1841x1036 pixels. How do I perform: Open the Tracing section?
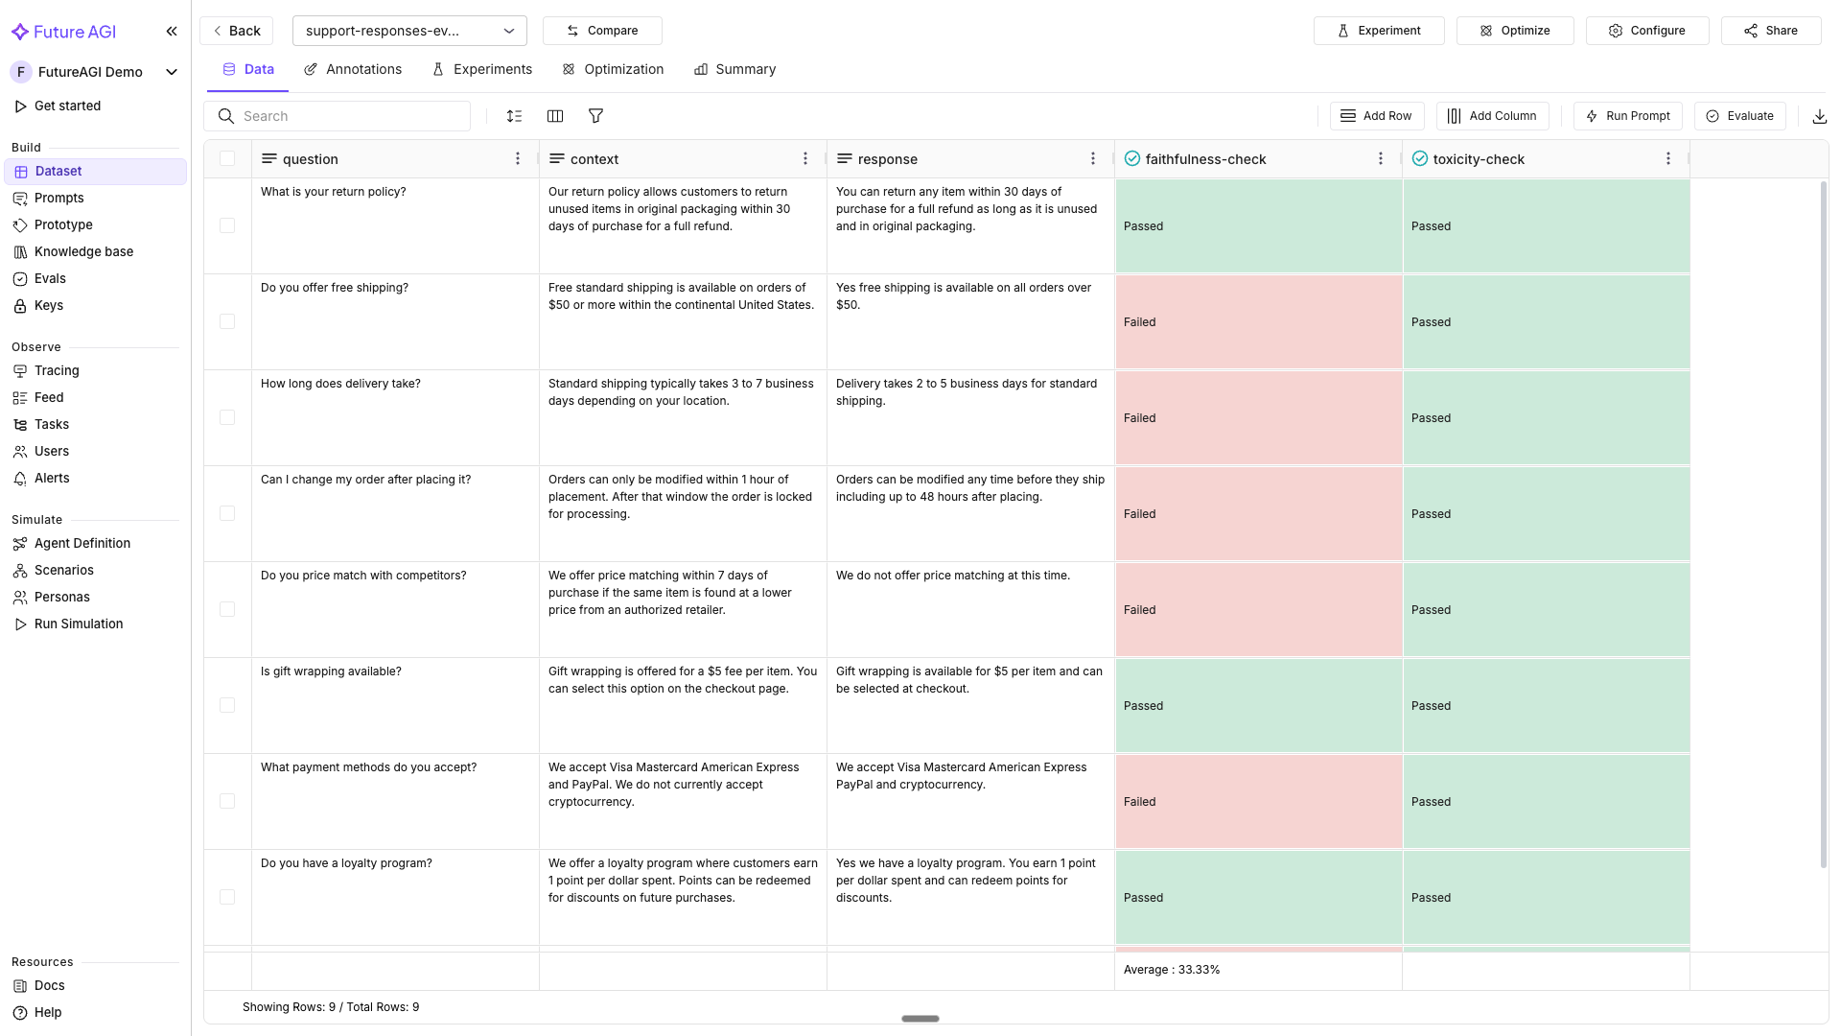[x=57, y=370]
